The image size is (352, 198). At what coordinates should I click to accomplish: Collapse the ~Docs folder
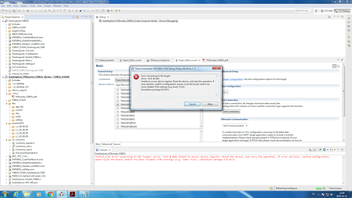click(7, 94)
